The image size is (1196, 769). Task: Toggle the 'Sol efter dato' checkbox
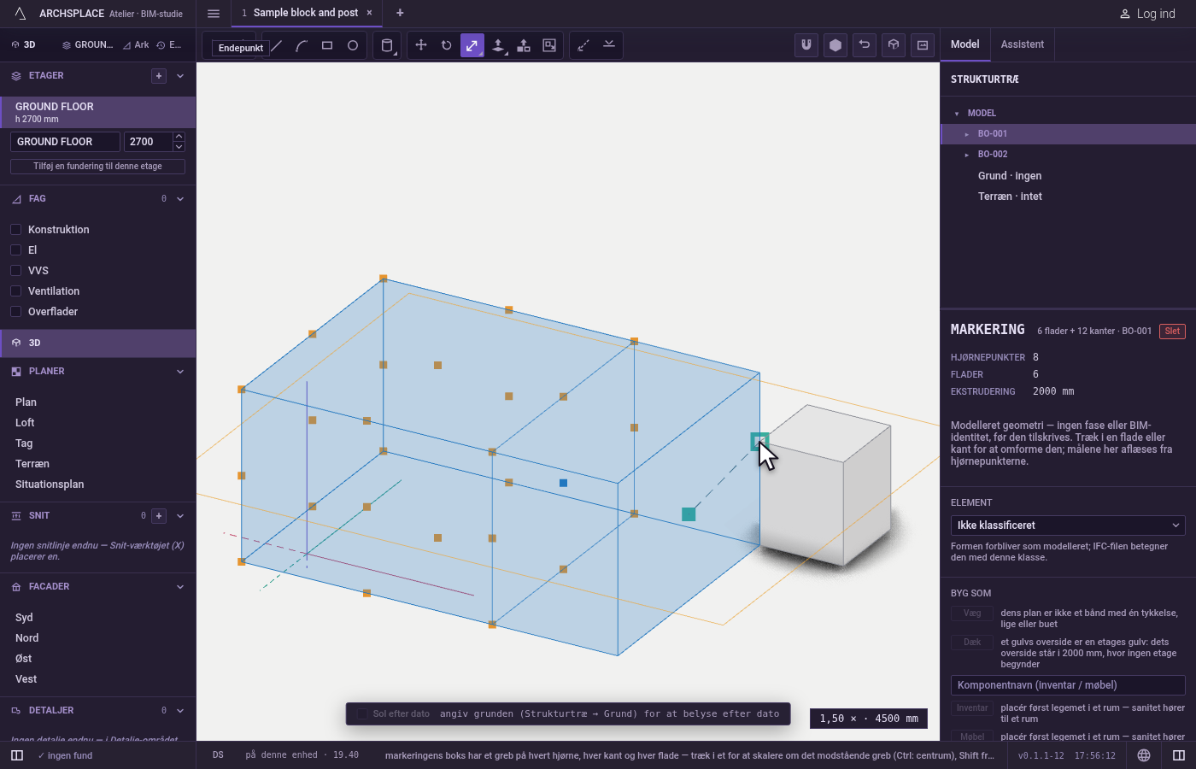(x=362, y=713)
